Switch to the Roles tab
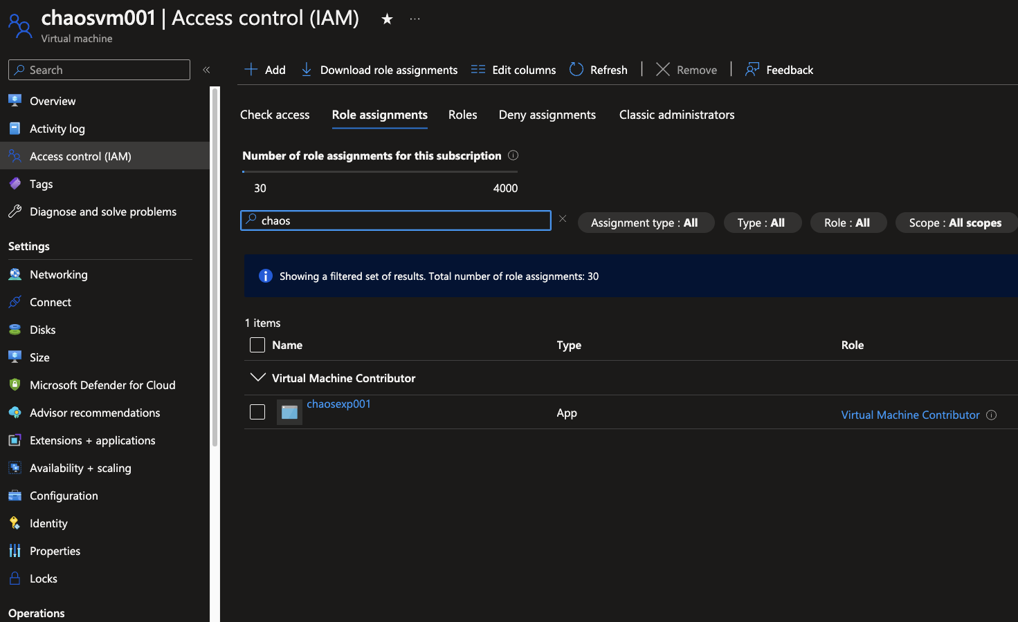Viewport: 1018px width, 622px height. pos(463,115)
